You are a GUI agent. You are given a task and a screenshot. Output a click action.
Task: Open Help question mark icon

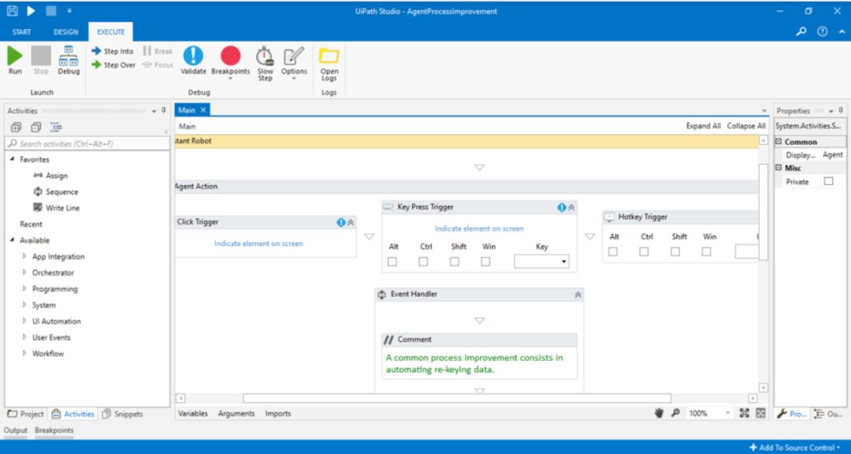click(x=822, y=32)
